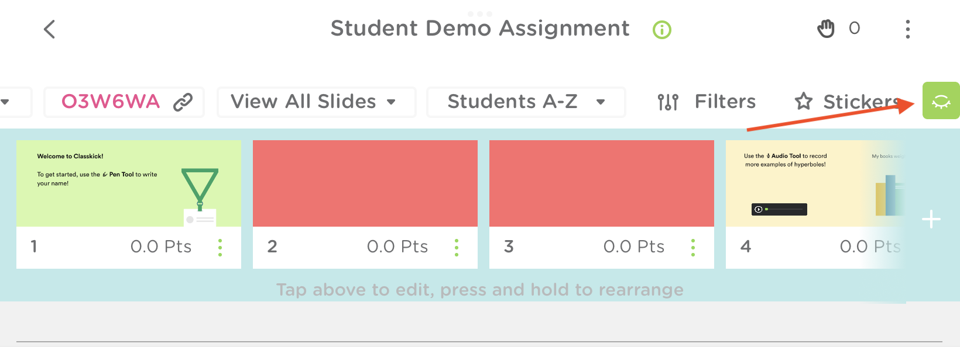Open assignment info green icon
Image resolution: width=960 pixels, height=347 pixels.
pos(661,30)
